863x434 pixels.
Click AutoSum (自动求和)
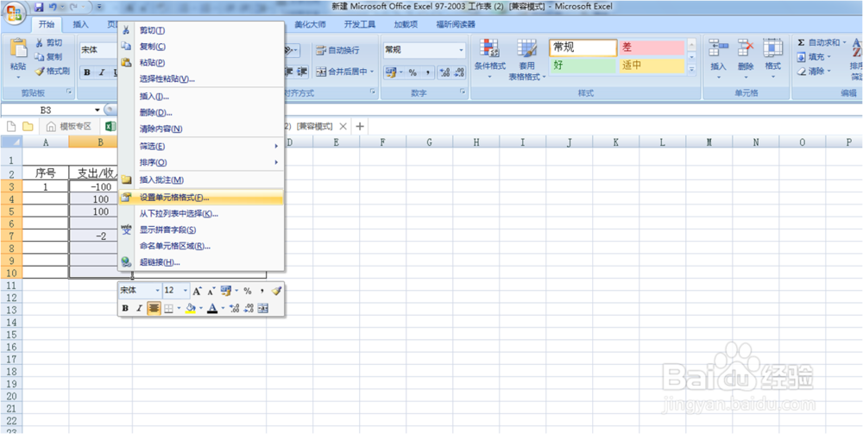[x=822, y=42]
